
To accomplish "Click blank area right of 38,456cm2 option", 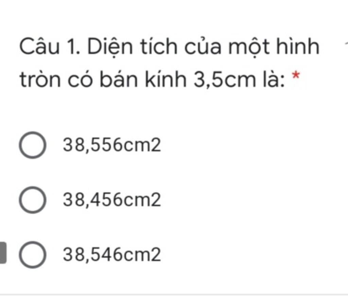I will (x=253, y=200).
